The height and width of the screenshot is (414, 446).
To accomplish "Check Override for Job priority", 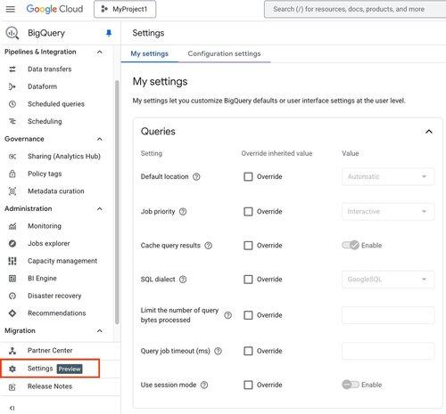I will click(x=248, y=212).
